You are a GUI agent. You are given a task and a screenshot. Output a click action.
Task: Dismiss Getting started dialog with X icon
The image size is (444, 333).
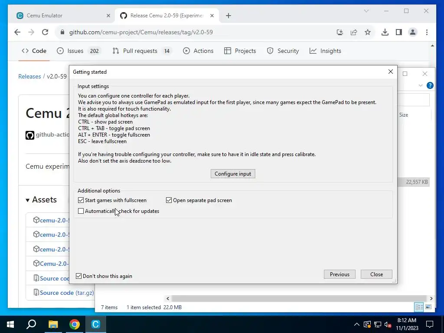391,72
